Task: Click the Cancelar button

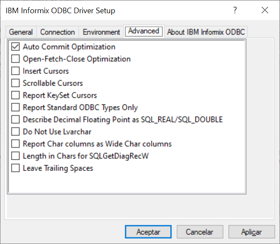Action: point(200,232)
